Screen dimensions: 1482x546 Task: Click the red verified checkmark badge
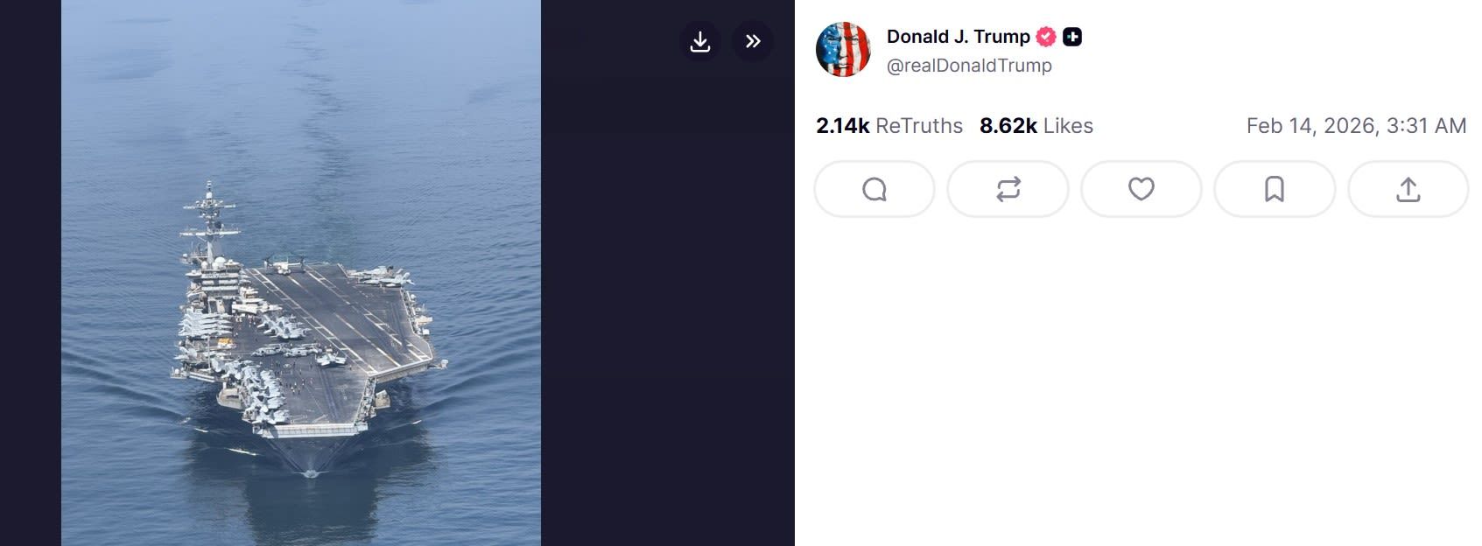pos(1046,37)
